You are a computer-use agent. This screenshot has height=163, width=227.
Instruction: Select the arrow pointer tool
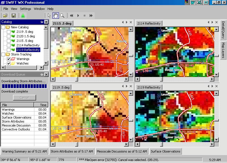click(x=49, y=15)
